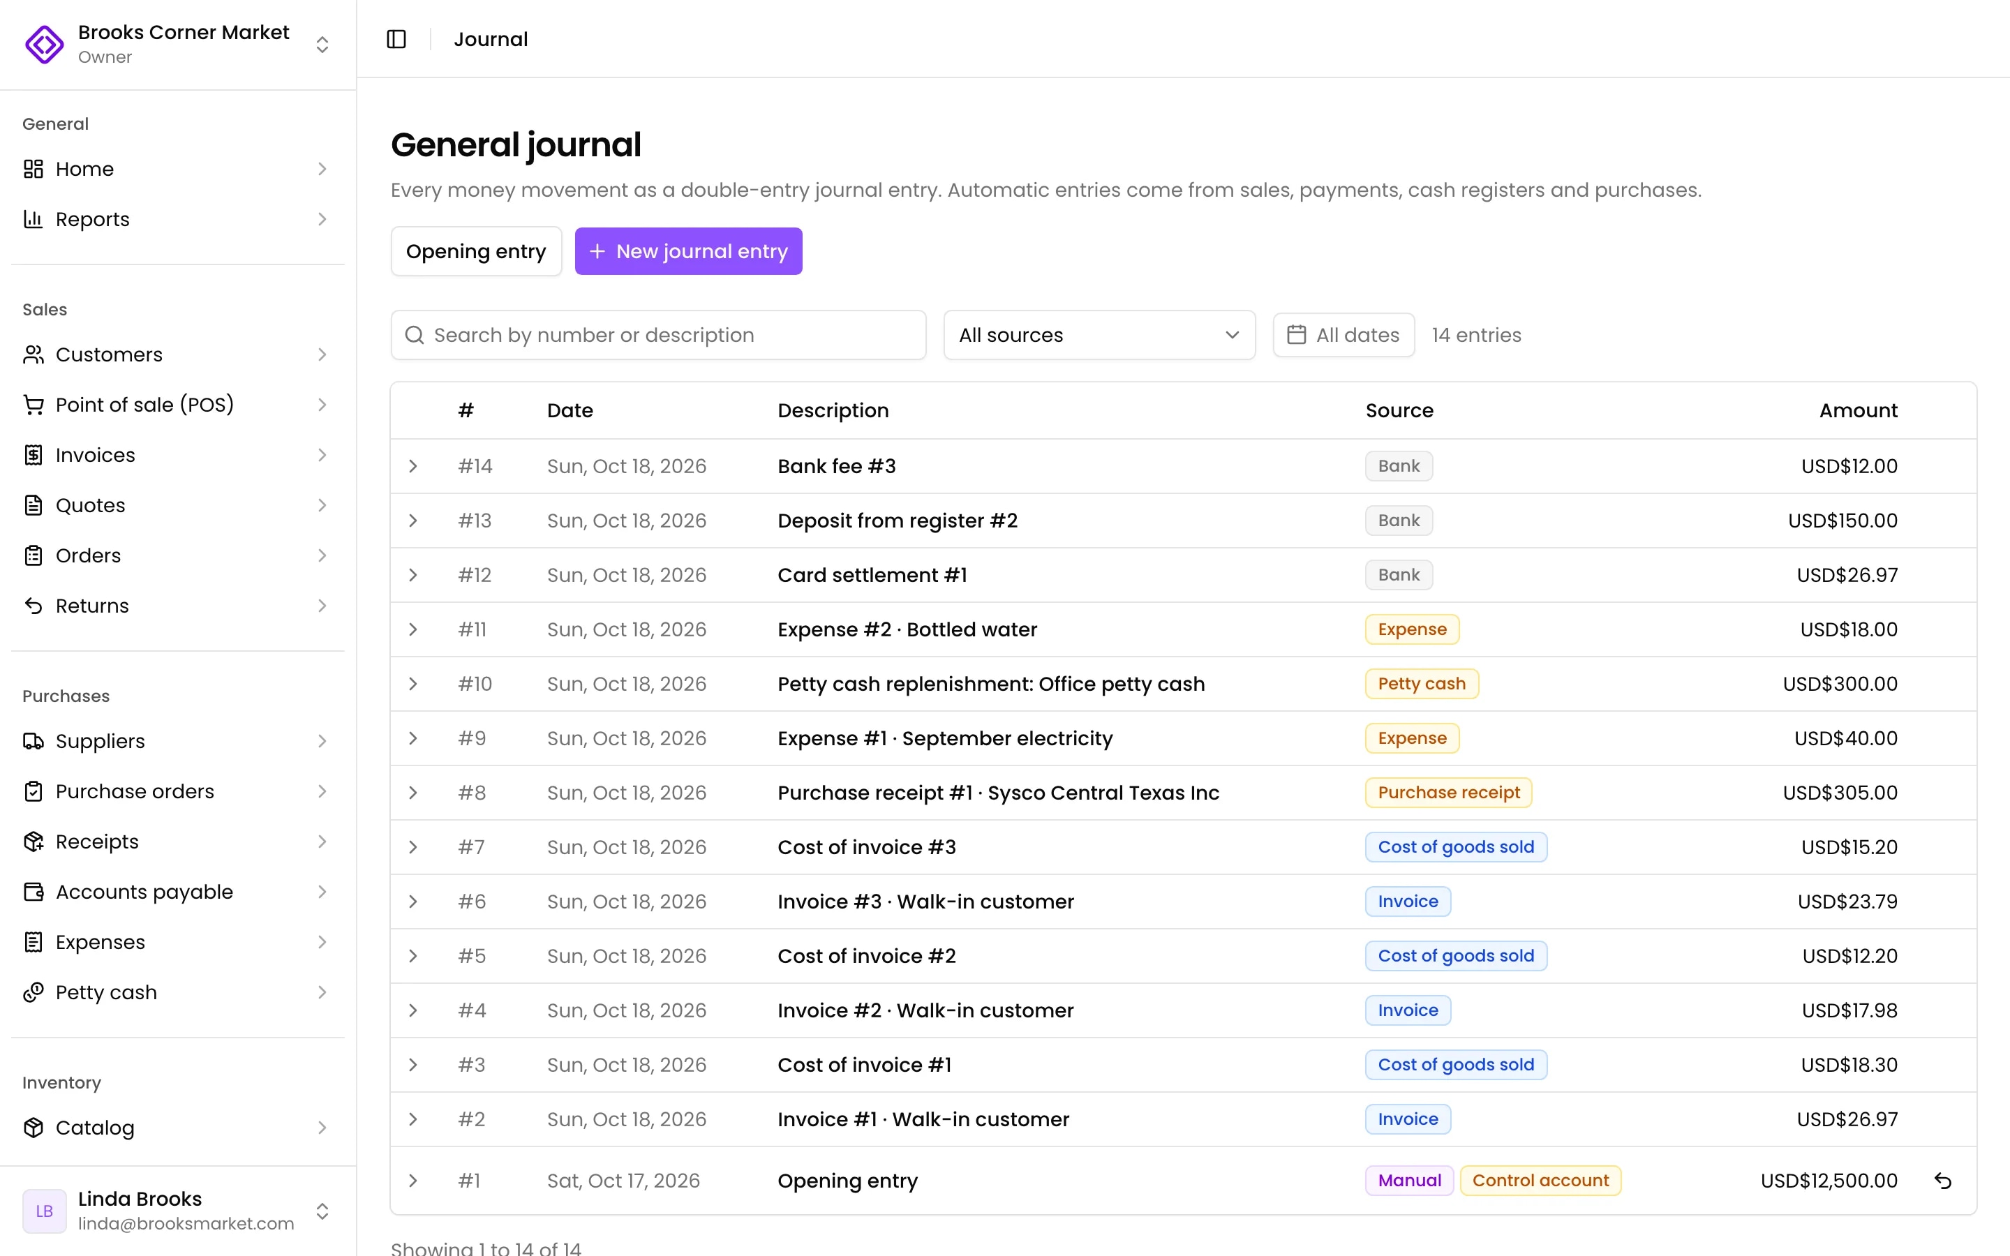This screenshot has height=1256, width=2010.
Task: Click the Returns arrow icon in sidebar
Action: point(33,606)
